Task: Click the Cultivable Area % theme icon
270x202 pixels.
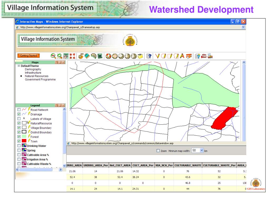Action: pyautogui.click(x=24, y=154)
